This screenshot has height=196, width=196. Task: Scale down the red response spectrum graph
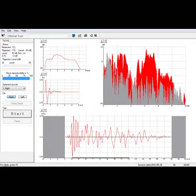pyautogui.click(x=102, y=41)
